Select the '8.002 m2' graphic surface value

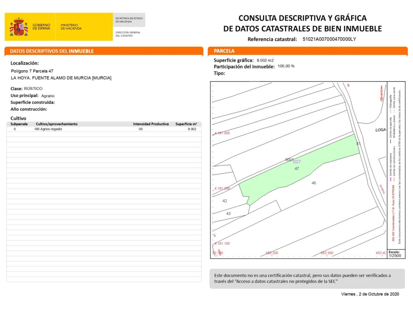[x=265, y=60]
